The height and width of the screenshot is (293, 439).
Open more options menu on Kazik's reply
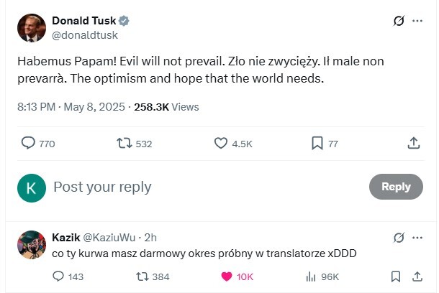417,237
